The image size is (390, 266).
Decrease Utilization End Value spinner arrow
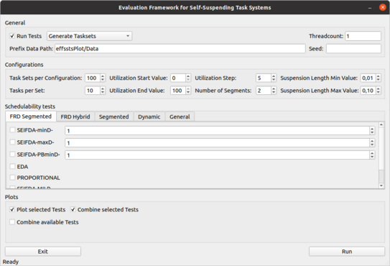coord(188,93)
